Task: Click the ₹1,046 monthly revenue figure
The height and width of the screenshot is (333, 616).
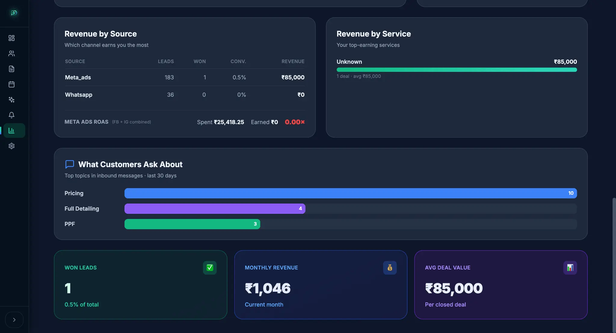Action: (x=268, y=288)
